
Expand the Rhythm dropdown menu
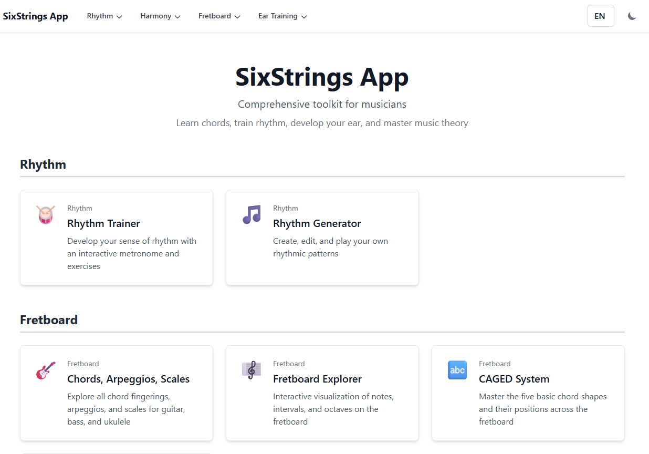tap(104, 16)
